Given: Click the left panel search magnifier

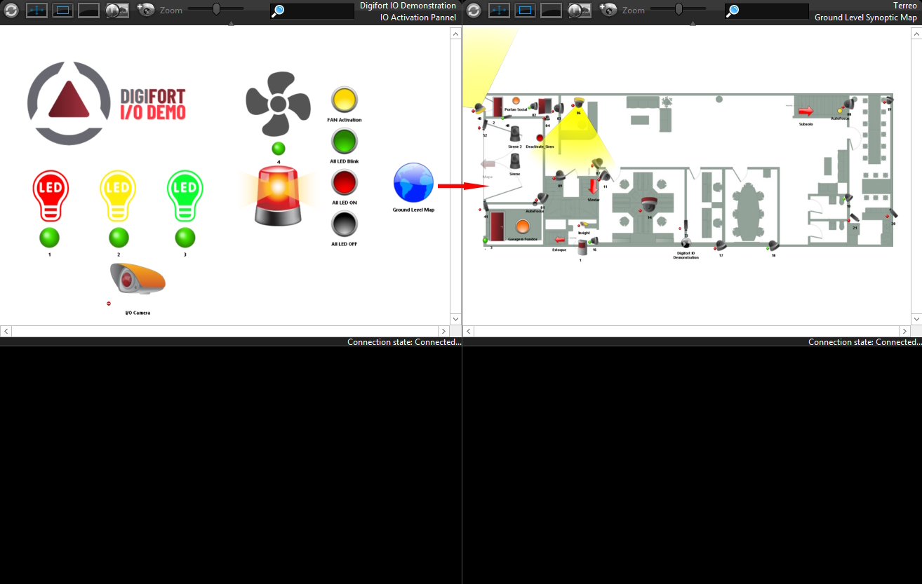Looking at the screenshot, I should 278,11.
